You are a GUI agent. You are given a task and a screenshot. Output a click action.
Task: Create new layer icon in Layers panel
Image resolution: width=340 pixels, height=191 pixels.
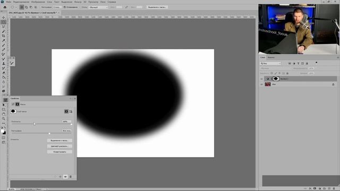pos(329,189)
